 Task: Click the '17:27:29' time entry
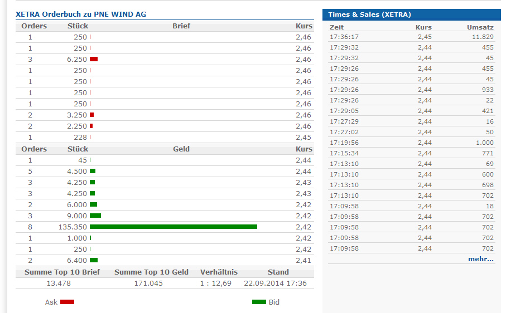coord(344,121)
